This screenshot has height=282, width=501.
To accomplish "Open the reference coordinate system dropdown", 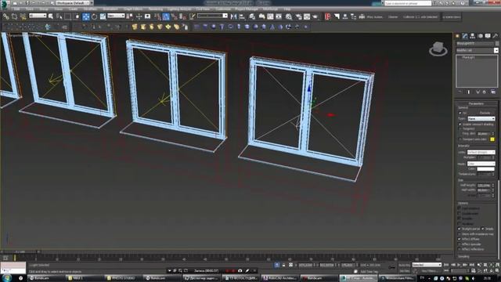I will (116, 16).
